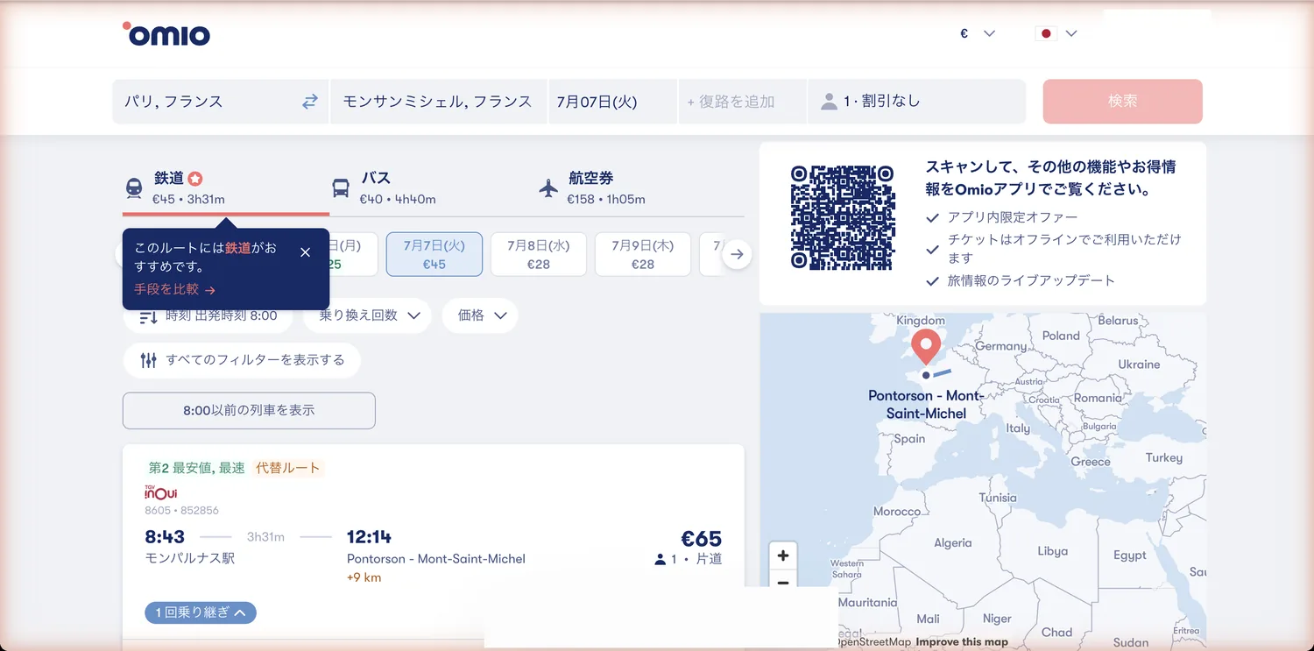
Task: Open the 価格 filter dropdown
Action: point(480,315)
